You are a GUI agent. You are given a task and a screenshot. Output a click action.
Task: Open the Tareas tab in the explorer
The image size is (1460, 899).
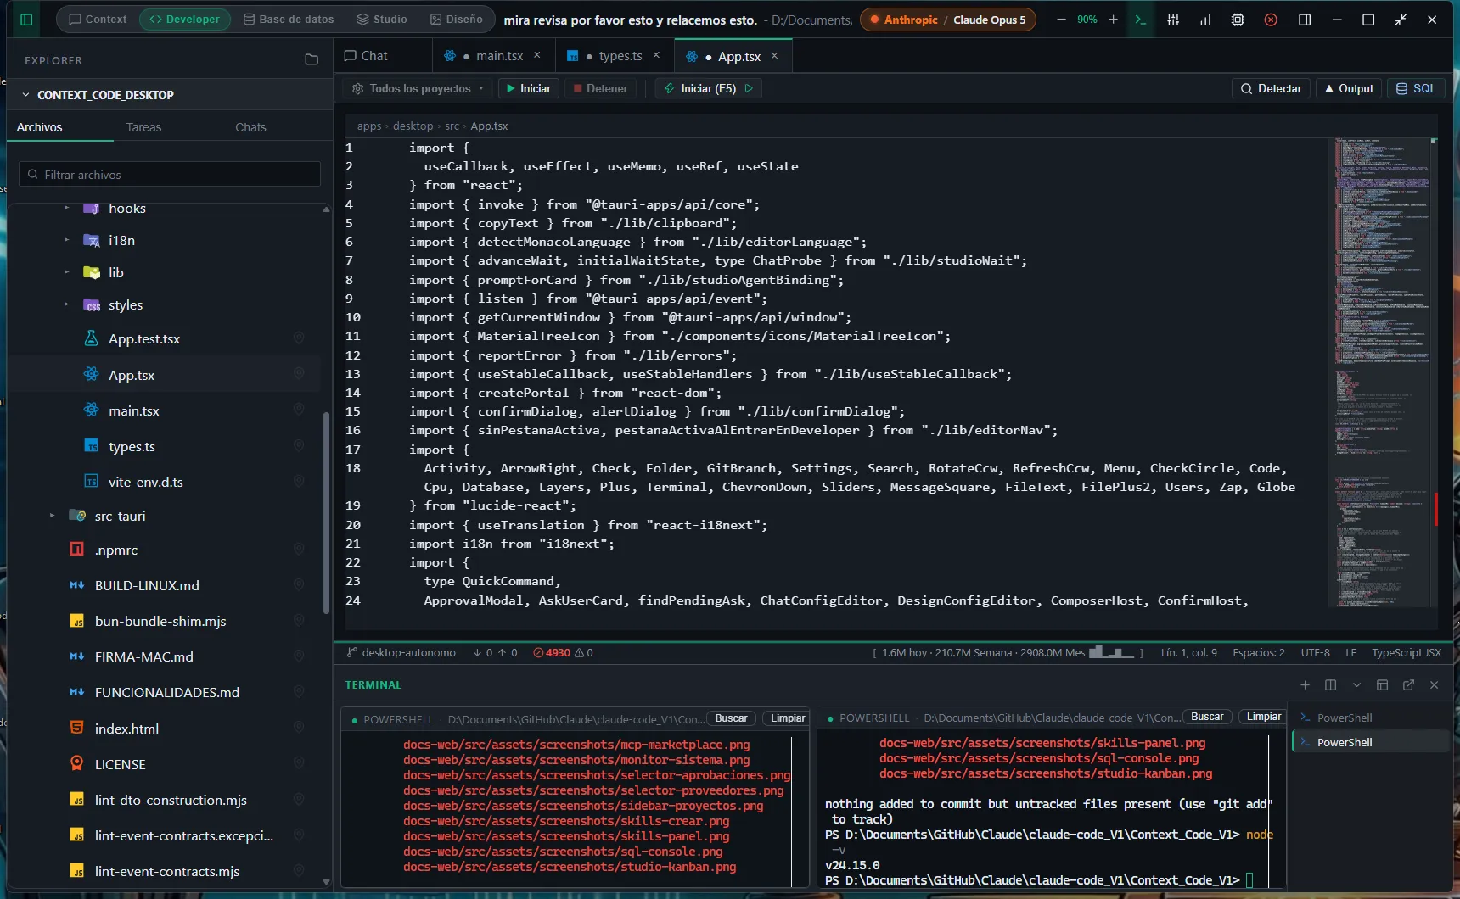(x=143, y=127)
